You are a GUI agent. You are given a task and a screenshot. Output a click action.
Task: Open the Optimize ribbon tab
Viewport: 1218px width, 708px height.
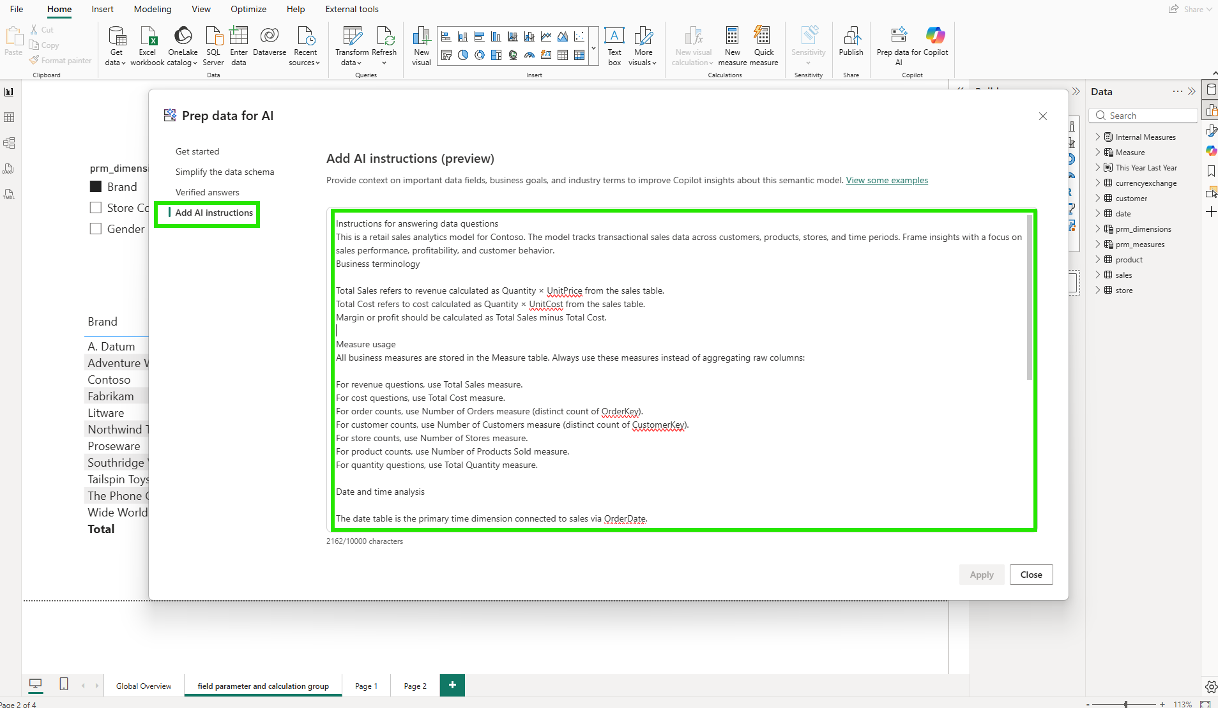pyautogui.click(x=248, y=9)
